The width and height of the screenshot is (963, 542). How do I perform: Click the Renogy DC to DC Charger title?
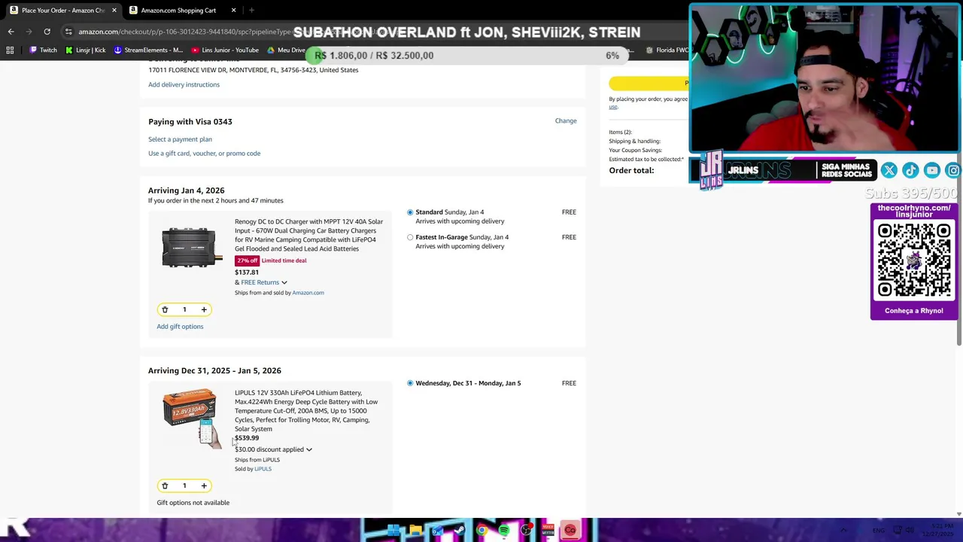[x=308, y=235]
